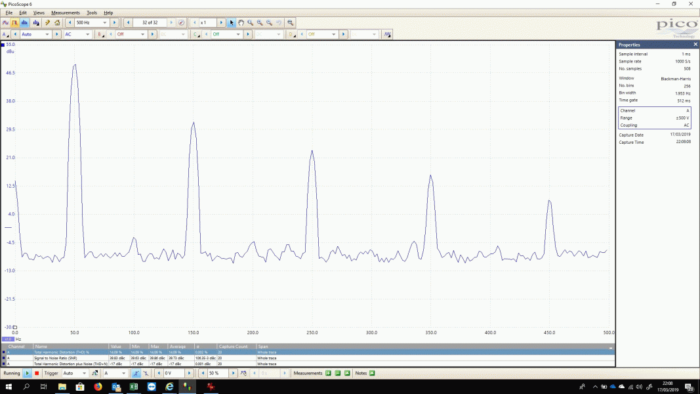700x394 pixels.
Task: Start capture with green play button
Action: click(27, 373)
